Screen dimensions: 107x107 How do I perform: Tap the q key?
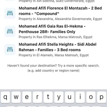click(x=5, y=97)
